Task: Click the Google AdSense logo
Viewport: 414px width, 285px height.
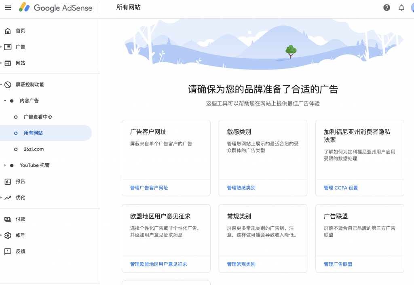Action: [x=56, y=8]
